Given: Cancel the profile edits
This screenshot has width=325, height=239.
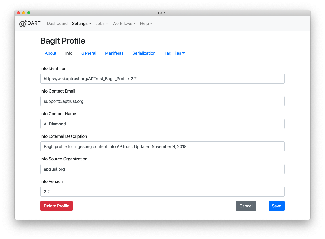Looking at the screenshot, I should click(x=246, y=206).
